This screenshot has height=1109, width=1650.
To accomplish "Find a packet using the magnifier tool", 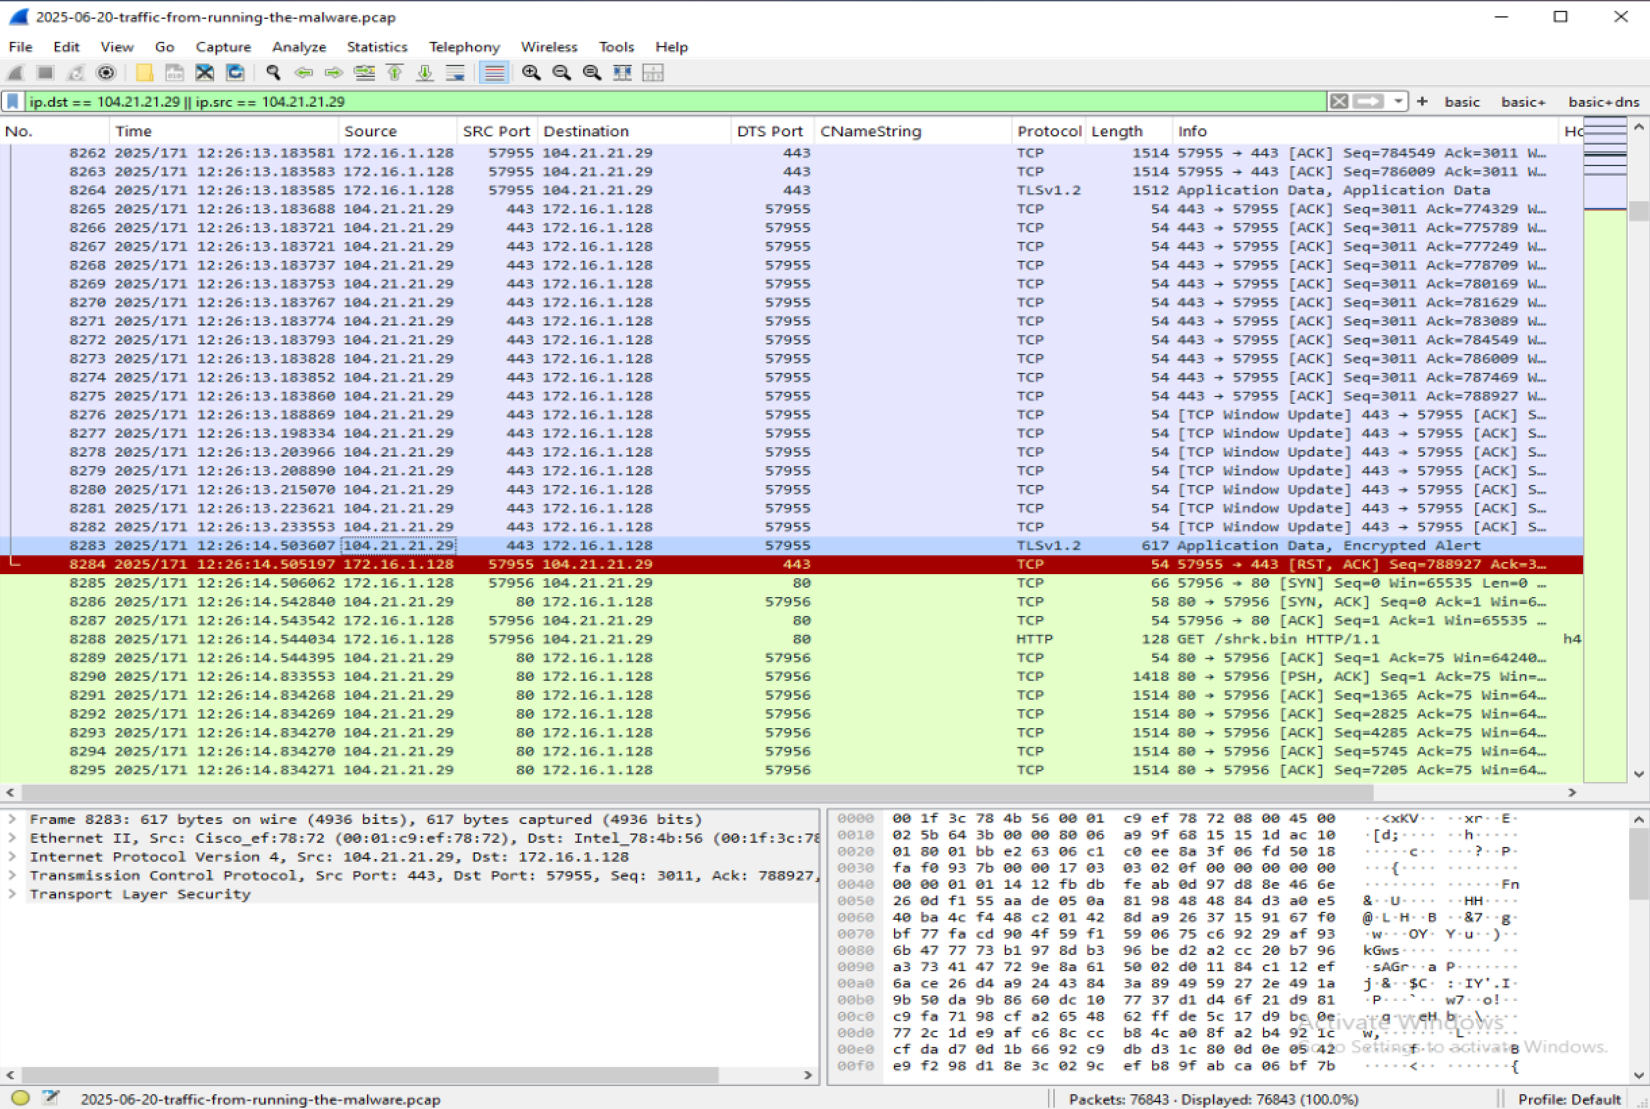I will tap(273, 72).
